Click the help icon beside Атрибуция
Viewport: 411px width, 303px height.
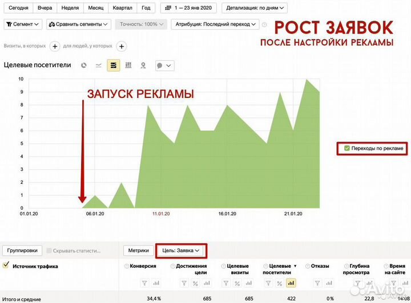click(x=264, y=24)
